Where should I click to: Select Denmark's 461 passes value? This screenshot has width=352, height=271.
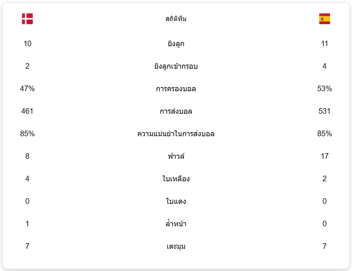[x=27, y=111]
